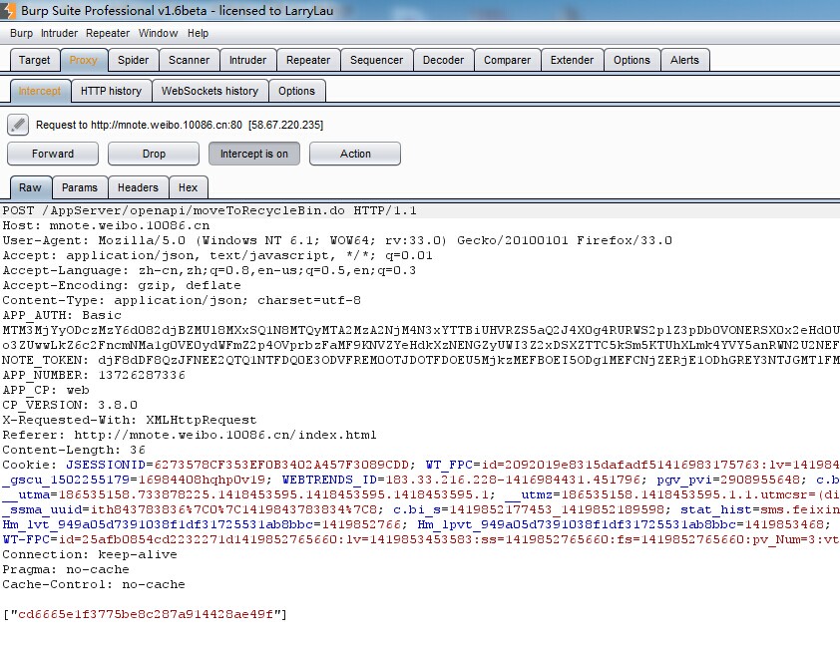Image resolution: width=840 pixels, height=646 pixels.
Task: Click the Cache-Control: no-cache line
Action: (94, 584)
